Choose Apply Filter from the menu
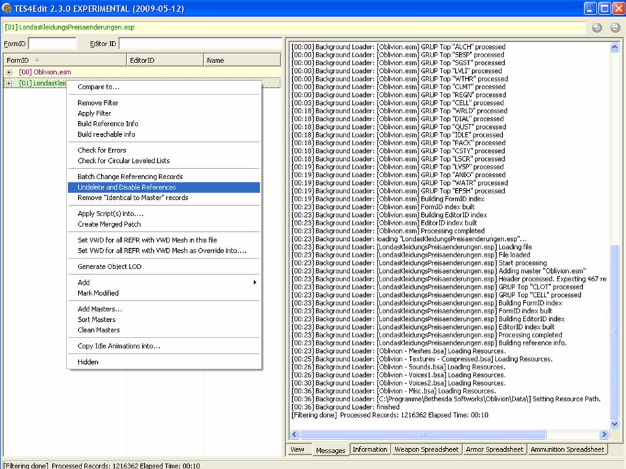This screenshot has width=626, height=469. pos(164,113)
